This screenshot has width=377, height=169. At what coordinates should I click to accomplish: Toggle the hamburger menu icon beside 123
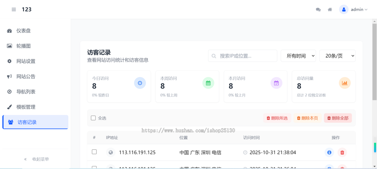[14, 9]
